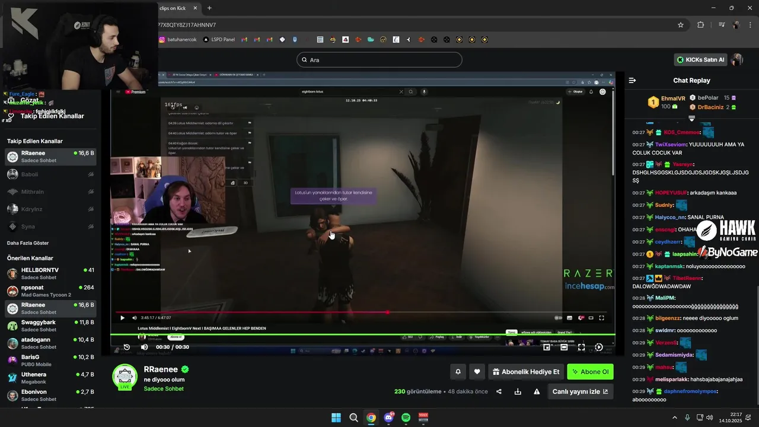Click username kaptanmsk in chat

tap(669, 266)
